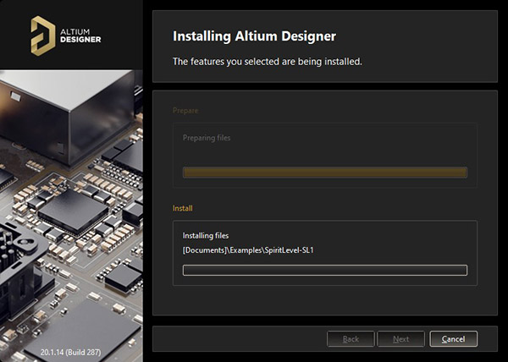Click the Preparing files status text
This screenshot has width=508, height=362.
[x=207, y=137]
